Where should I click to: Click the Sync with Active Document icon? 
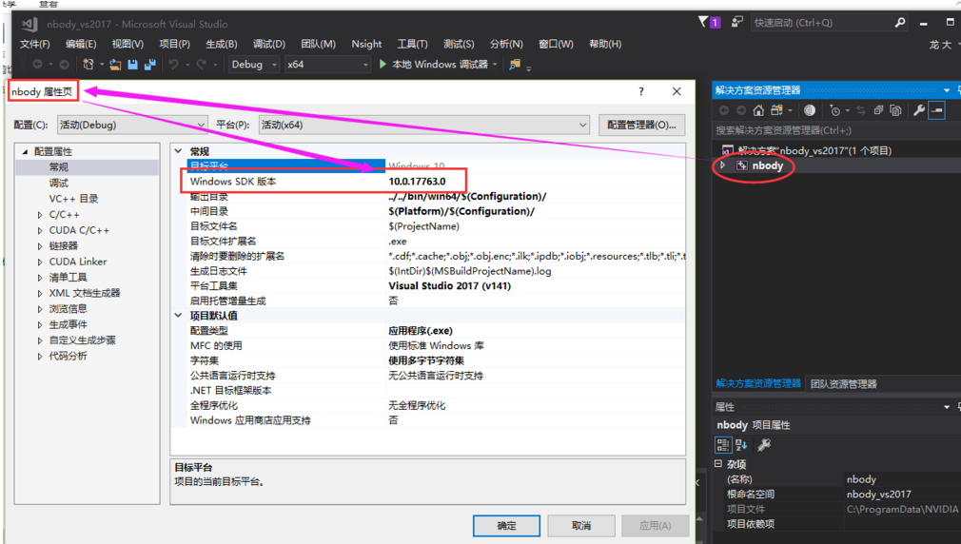(x=861, y=110)
